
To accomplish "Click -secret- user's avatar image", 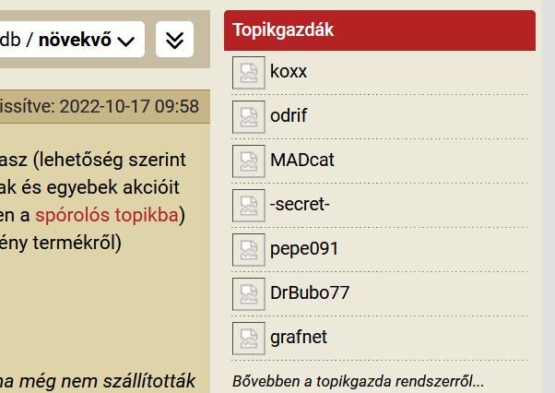I will pyautogui.click(x=248, y=205).
